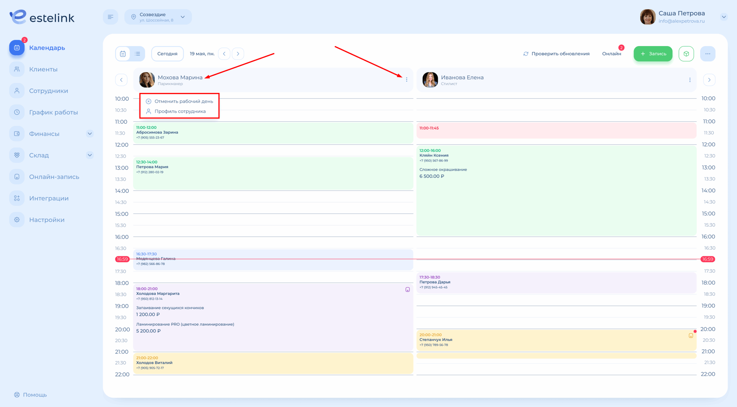
Task: Open the Онлайн requests button
Action: pyautogui.click(x=611, y=54)
